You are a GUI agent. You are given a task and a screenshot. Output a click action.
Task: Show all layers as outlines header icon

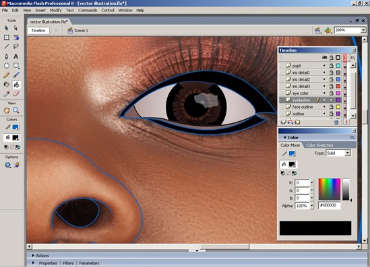tap(338, 57)
